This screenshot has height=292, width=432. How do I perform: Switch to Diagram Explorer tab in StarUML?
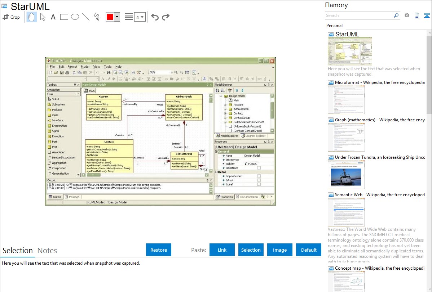click(x=254, y=136)
